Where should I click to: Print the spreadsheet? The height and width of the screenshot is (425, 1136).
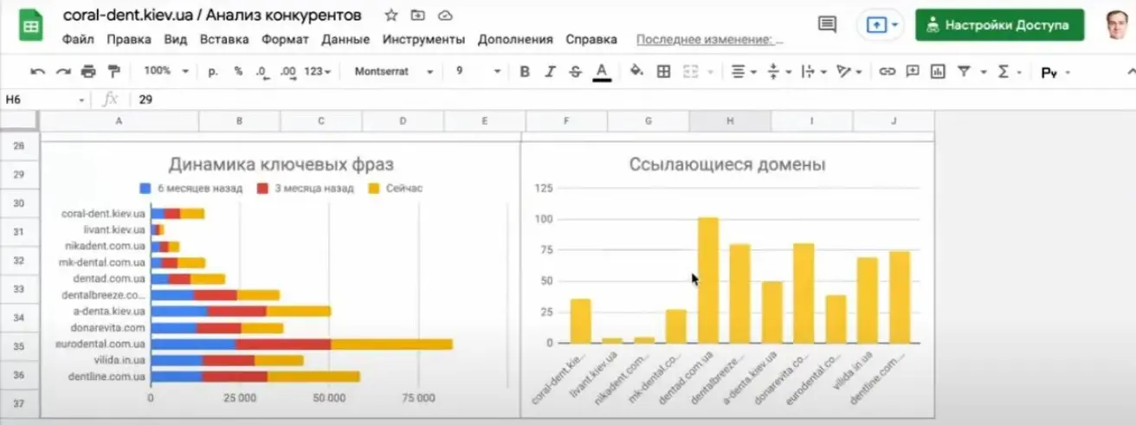click(88, 72)
